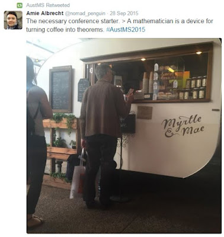Viewport: 224px width, 237px height.
Task: Click the Amie Albrecht display name
Action: (x=45, y=13)
